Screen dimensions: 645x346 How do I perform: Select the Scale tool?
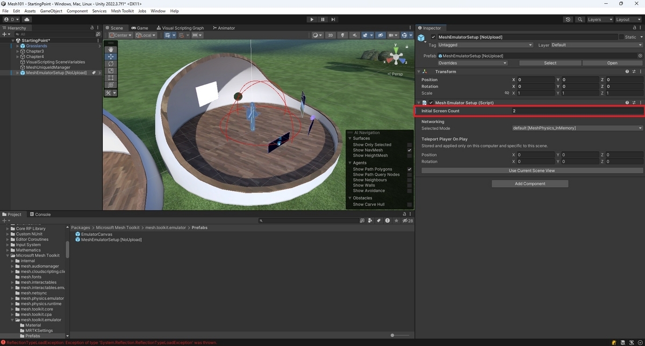(x=111, y=71)
